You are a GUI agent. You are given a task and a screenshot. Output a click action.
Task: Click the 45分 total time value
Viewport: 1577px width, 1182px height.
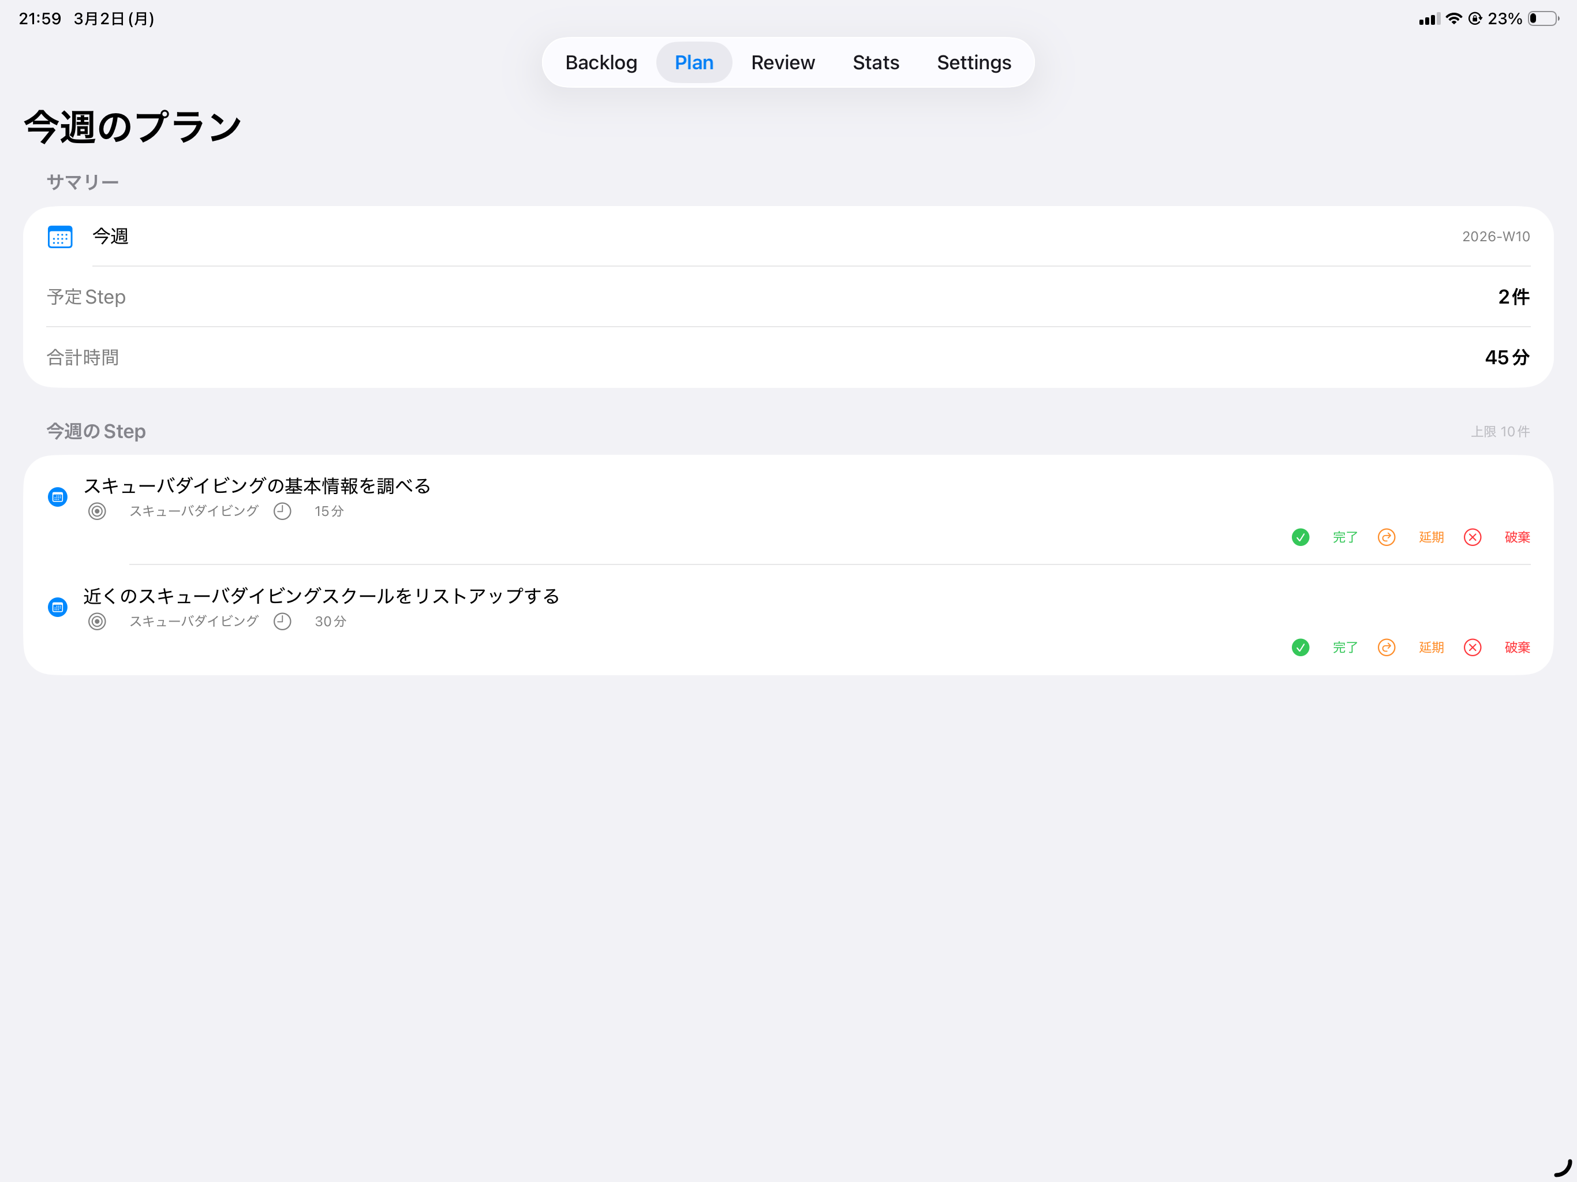[x=1507, y=357]
